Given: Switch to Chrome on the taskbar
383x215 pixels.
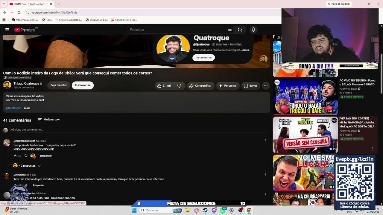Looking at the screenshot, I should click(x=249, y=210).
